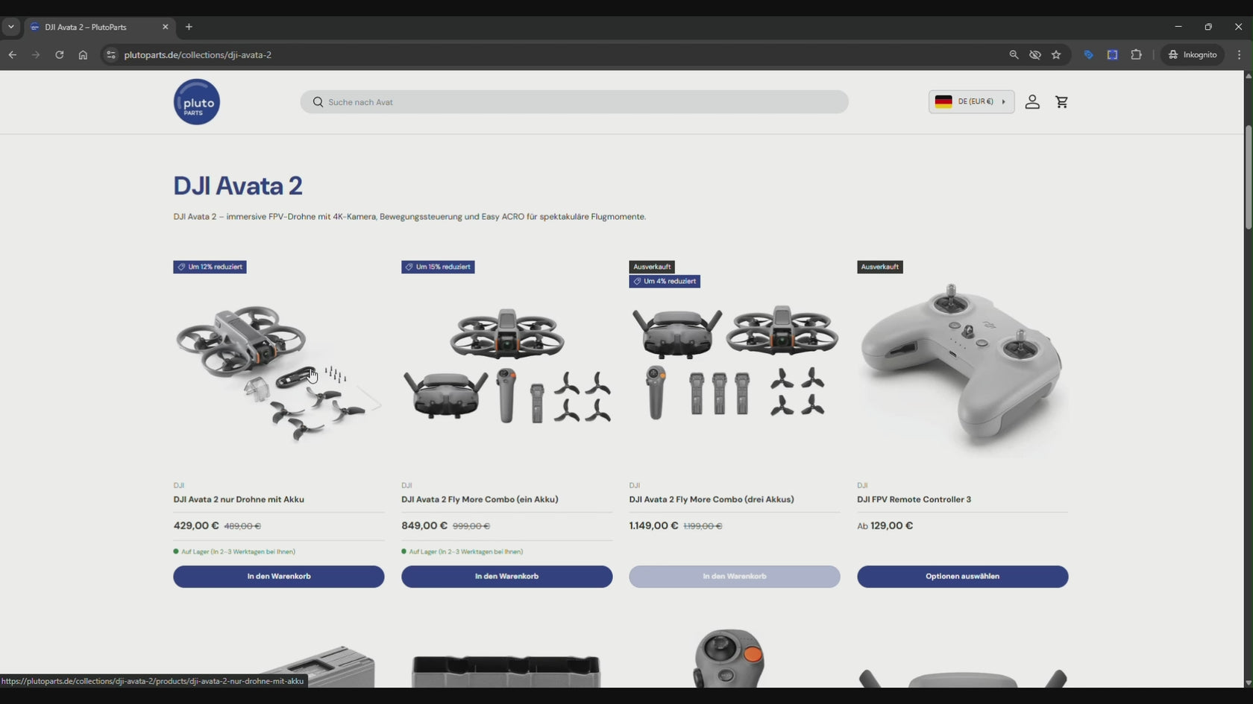
Task: Click the Pluto Parts logo
Action: (197, 102)
